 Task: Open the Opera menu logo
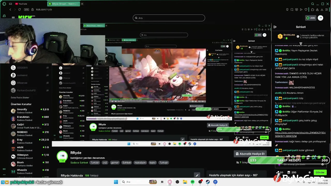tap(4, 4)
